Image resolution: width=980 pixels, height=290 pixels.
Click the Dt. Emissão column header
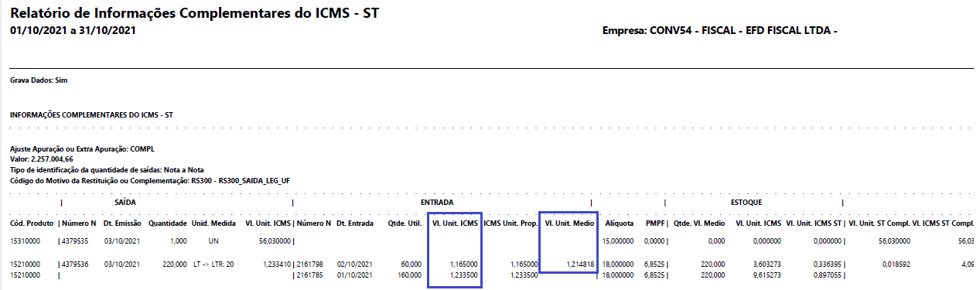(122, 223)
